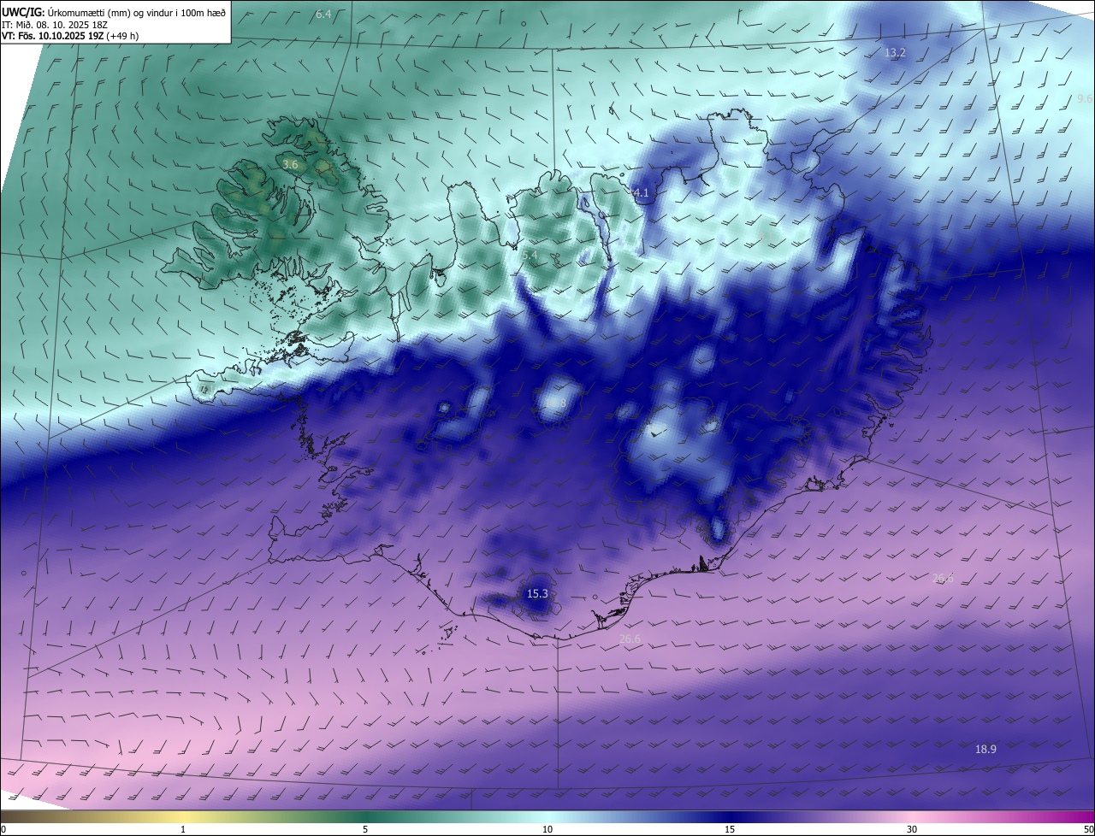Click the 18.9 value label on the map

click(985, 750)
